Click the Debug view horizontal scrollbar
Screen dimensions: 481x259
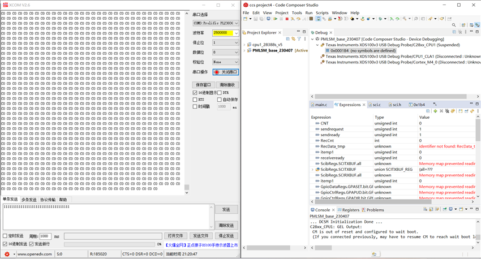click(x=390, y=96)
